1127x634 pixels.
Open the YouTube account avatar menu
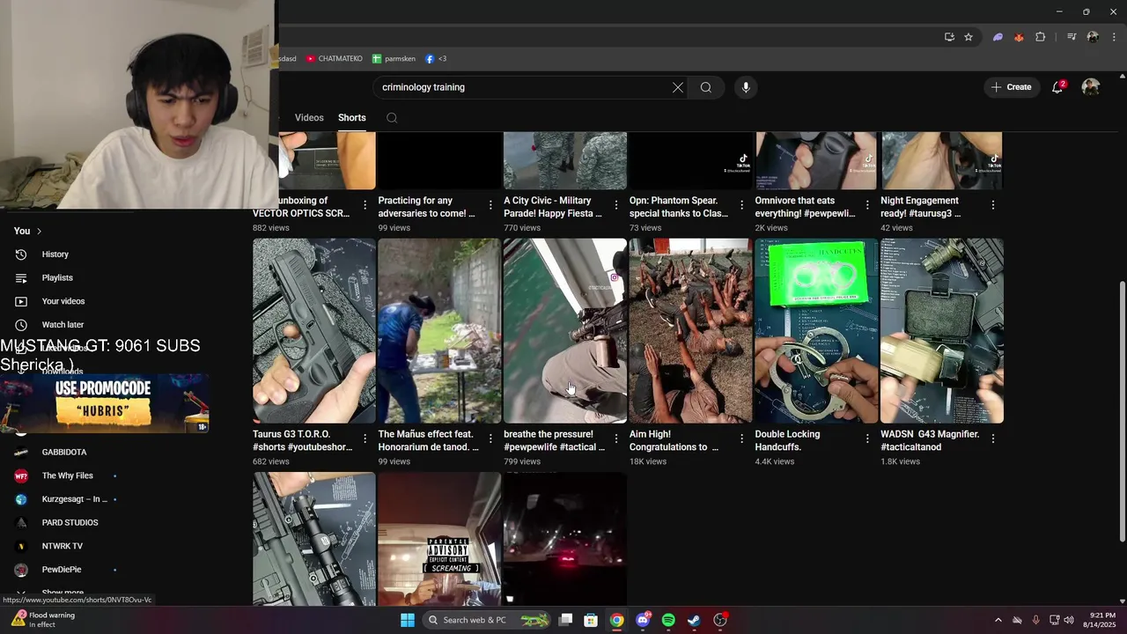click(1091, 87)
